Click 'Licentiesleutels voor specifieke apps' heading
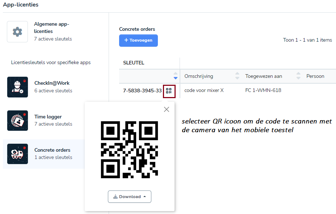Viewport: 336px width, 214px height. 51,63
